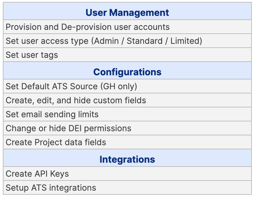Click the Integrations section header
Image resolution: width=255 pixels, height=197 pixels.
pyautogui.click(x=127, y=158)
